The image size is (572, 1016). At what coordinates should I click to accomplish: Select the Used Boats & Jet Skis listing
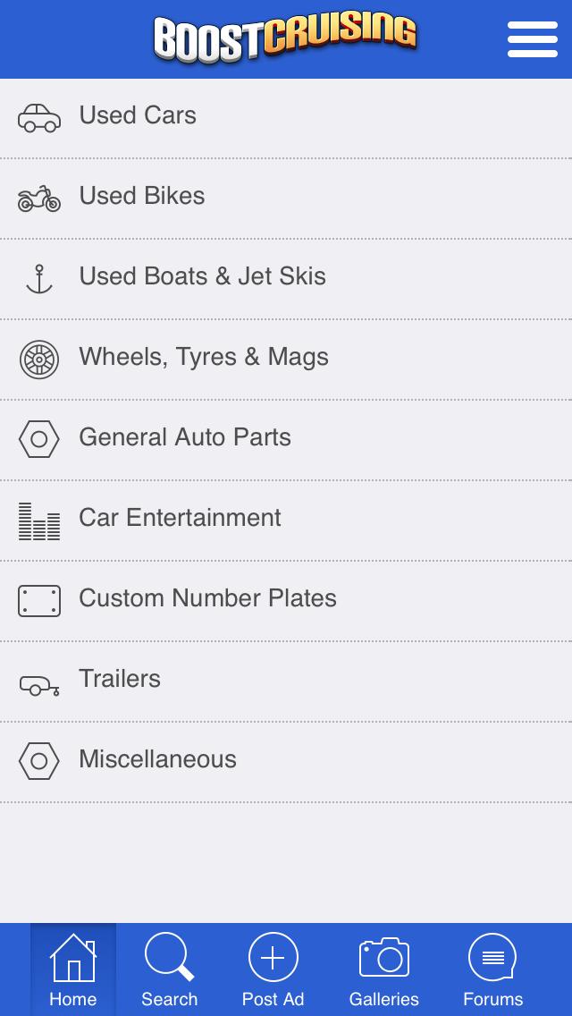[203, 276]
